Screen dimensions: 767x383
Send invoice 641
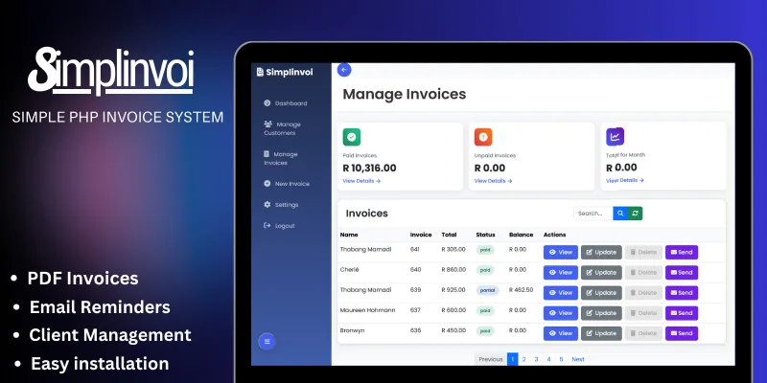point(682,253)
